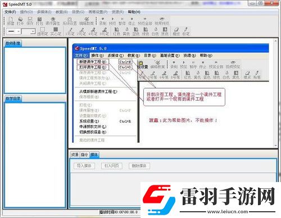Image resolution: width=281 pixels, height=218 pixels.
Task: Expand the empty combo box beside line style
Action: point(33,31)
